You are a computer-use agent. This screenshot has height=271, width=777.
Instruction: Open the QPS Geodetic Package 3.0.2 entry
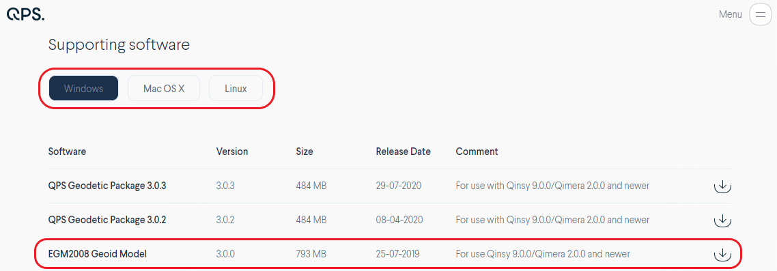107,220
